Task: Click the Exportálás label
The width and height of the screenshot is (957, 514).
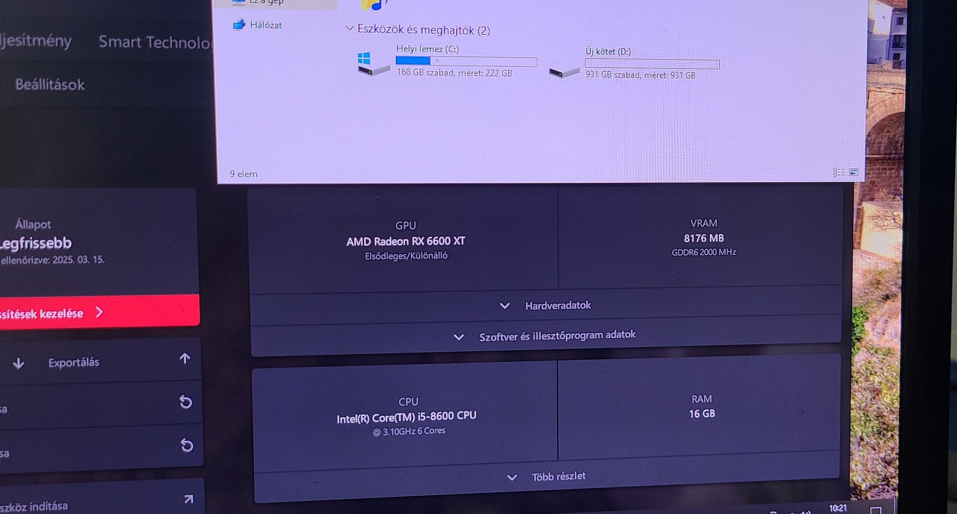Action: [x=74, y=362]
